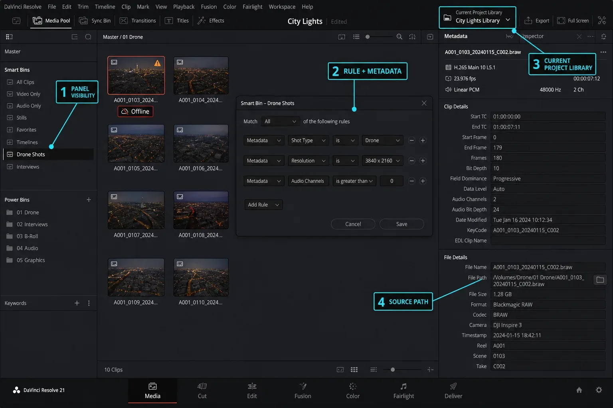The image size is (613, 408).
Task: Open the Fusion page
Action: click(303, 391)
